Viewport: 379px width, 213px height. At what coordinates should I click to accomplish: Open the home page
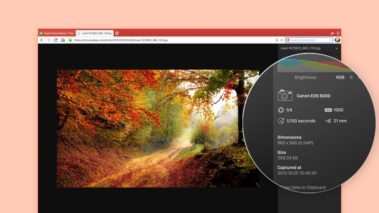pyautogui.click(x=63, y=40)
